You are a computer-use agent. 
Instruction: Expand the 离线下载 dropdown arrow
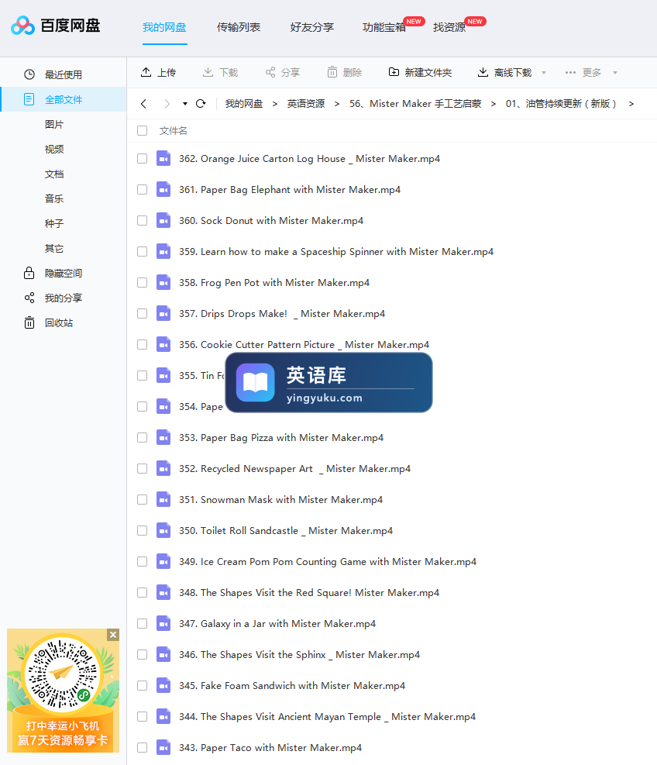pyautogui.click(x=544, y=73)
